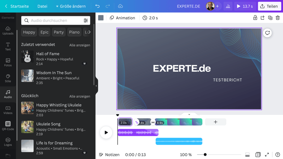This screenshot has width=283, height=159.
Task: Select the Happy Whistling Ukulele track
Action: (56, 110)
